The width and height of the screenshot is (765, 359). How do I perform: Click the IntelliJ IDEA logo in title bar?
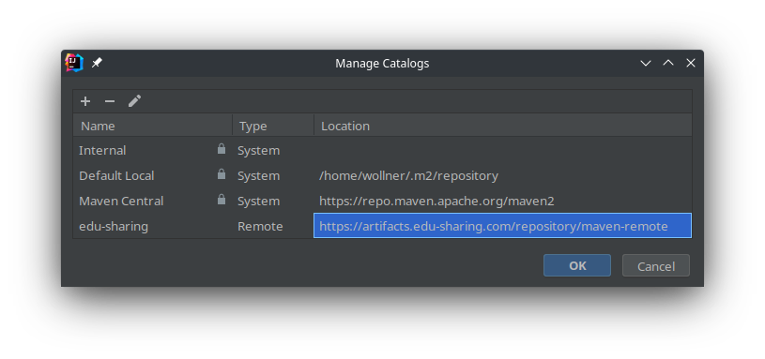(x=74, y=63)
